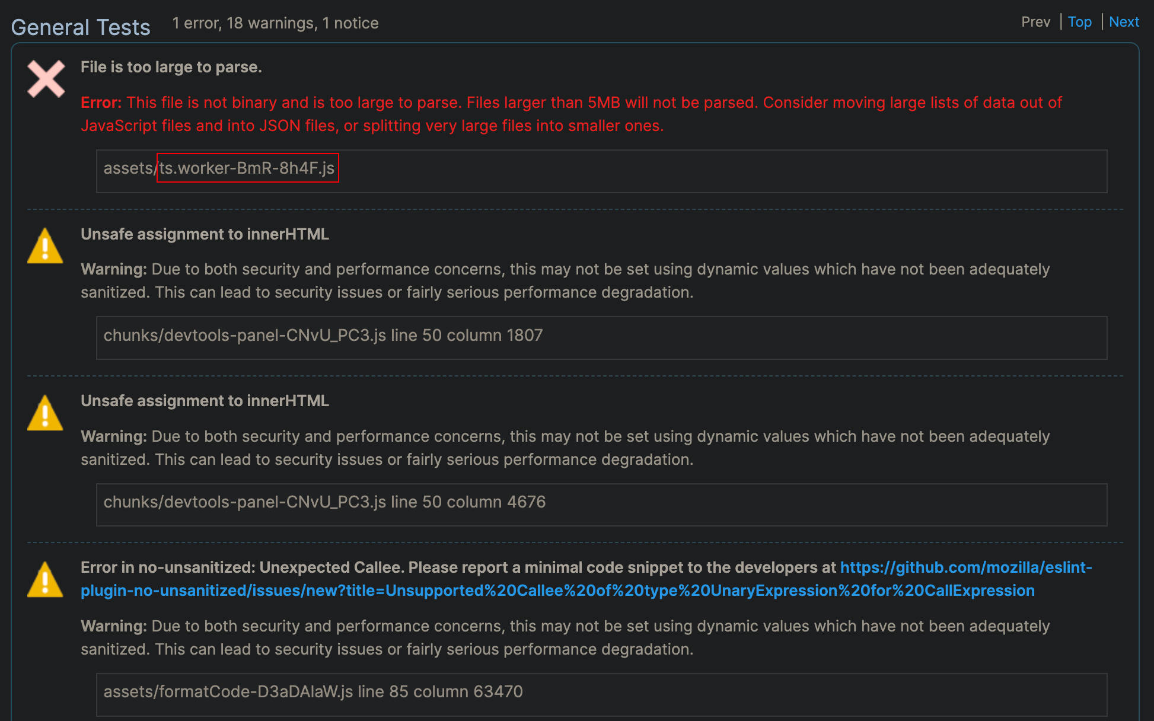Click the second innerHTML warning triangle icon
1154x721 pixels.
tap(45, 413)
